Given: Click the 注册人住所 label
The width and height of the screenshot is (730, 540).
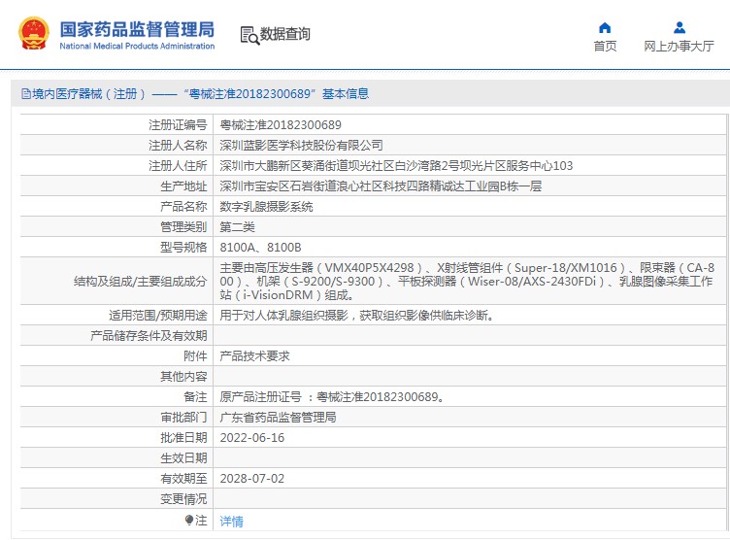Looking at the screenshot, I should coord(178,166).
